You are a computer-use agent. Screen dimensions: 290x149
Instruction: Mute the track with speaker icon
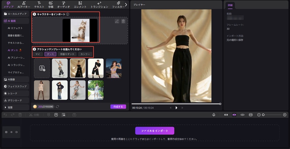(16, 132)
